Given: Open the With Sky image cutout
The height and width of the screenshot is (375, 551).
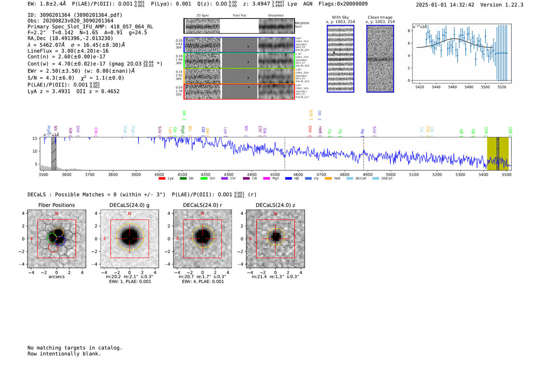Looking at the screenshot, I should [340, 59].
